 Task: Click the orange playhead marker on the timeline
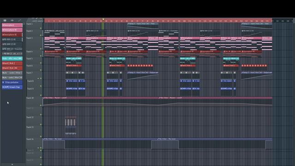(103, 19)
